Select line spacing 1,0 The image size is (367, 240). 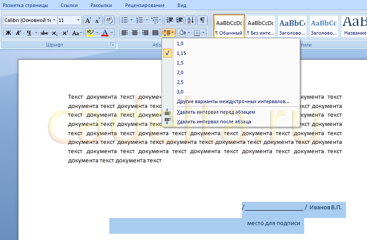[231, 43]
